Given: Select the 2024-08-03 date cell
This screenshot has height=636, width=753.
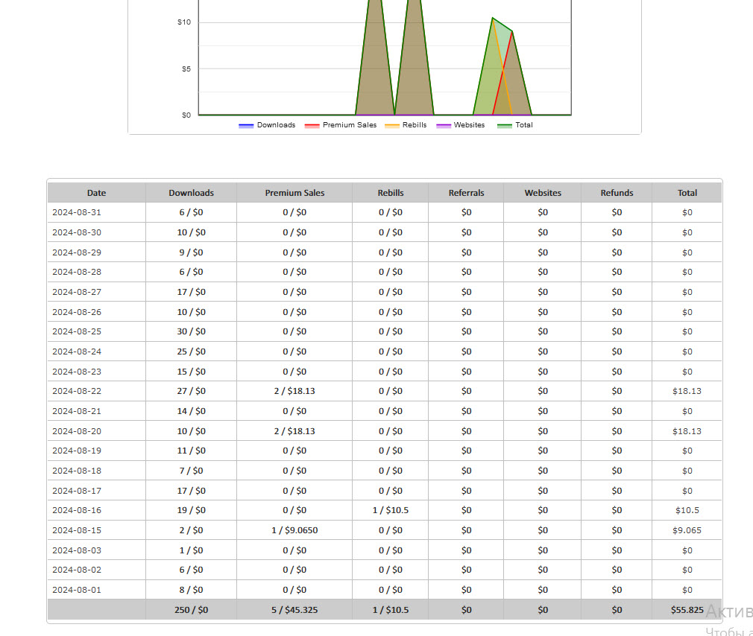Looking at the screenshot, I should (96, 550).
